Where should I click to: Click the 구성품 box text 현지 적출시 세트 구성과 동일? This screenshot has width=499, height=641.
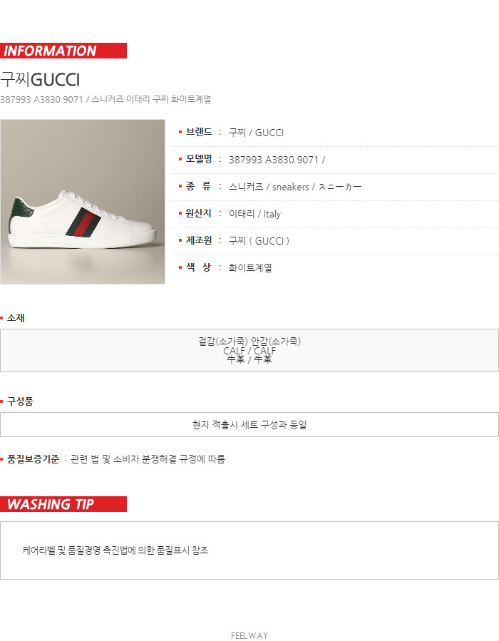(x=249, y=425)
